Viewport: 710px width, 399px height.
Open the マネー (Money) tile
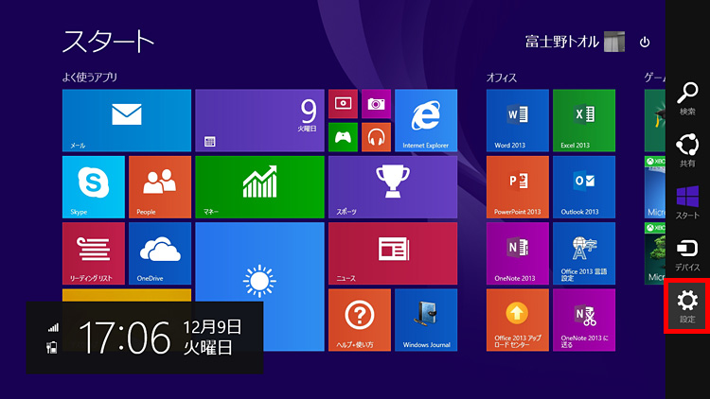260,187
